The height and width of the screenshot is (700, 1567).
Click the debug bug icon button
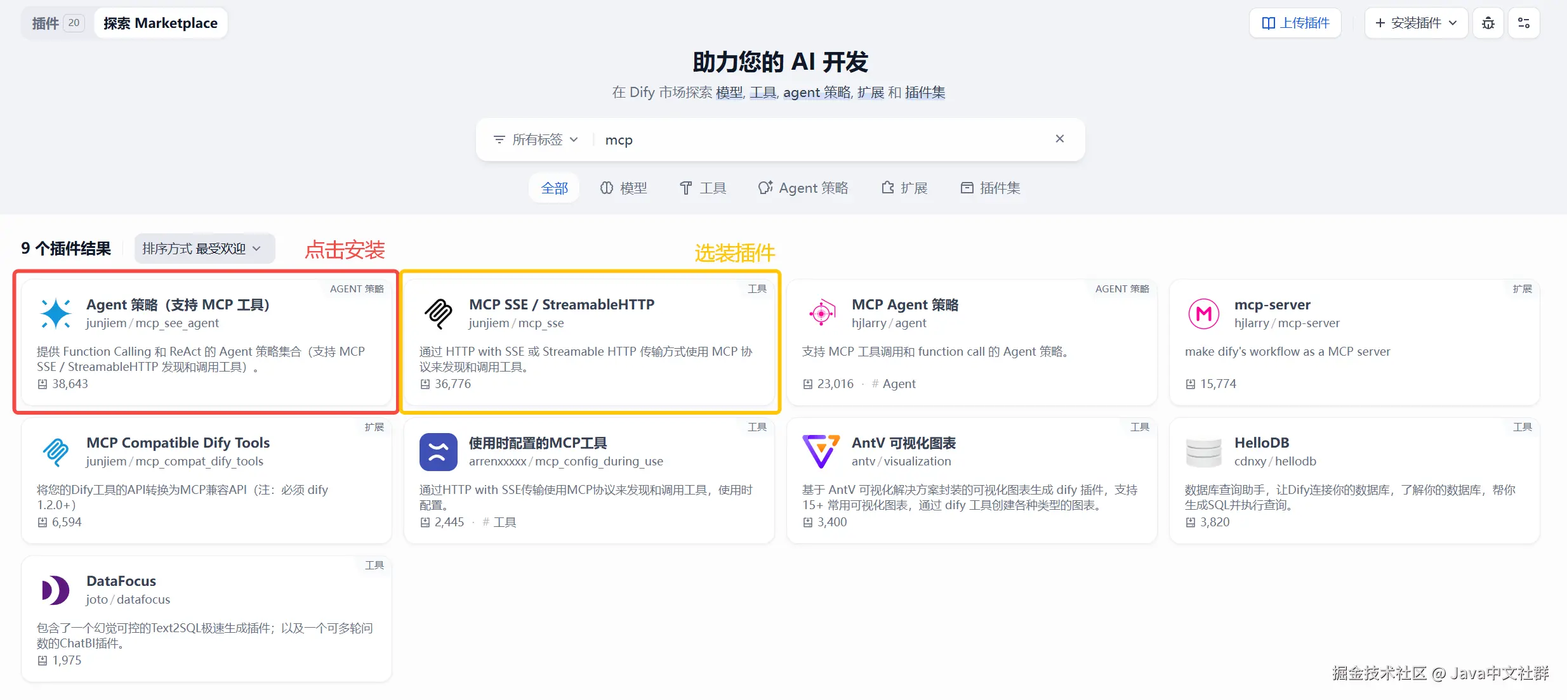point(1488,23)
